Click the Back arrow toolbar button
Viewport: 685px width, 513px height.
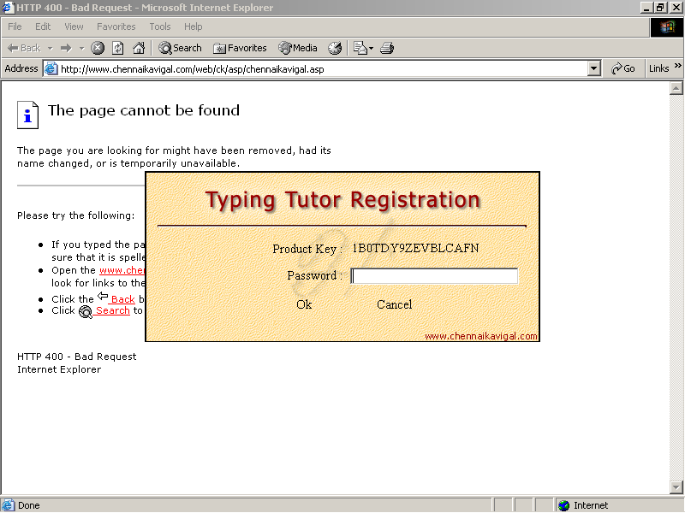pos(24,48)
